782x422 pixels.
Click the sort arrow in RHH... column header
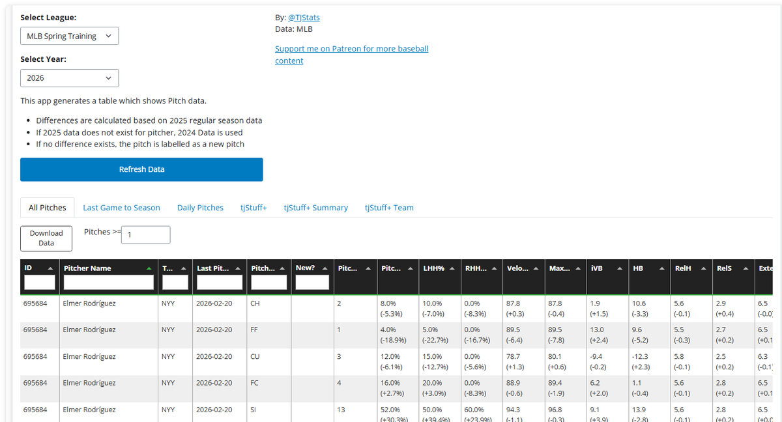coord(493,268)
